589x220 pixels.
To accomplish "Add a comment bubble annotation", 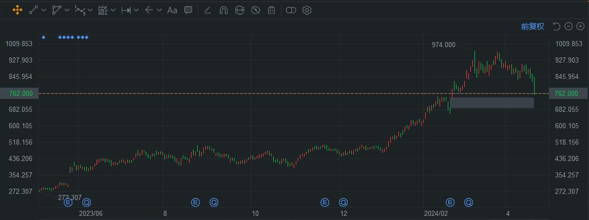I will point(188,10).
